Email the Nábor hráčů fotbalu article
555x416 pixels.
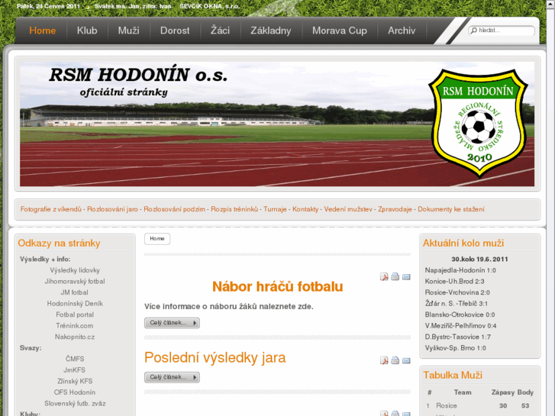pos(406,277)
